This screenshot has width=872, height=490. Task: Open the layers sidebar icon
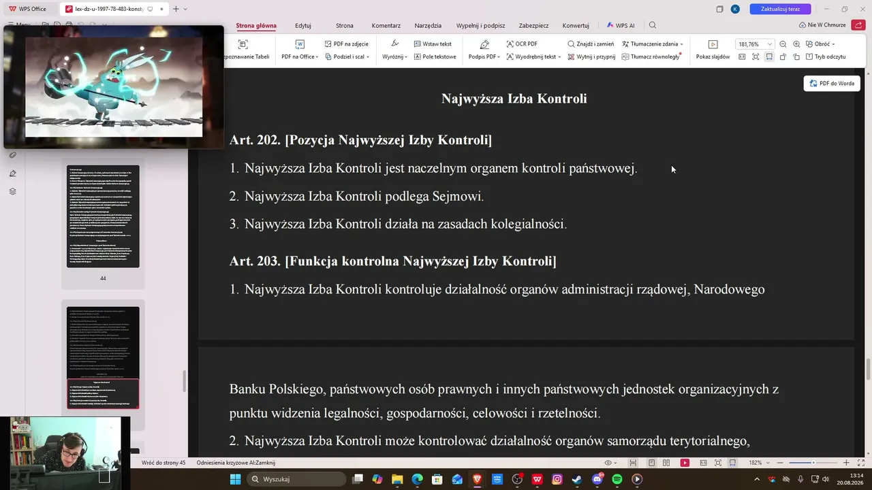12,191
